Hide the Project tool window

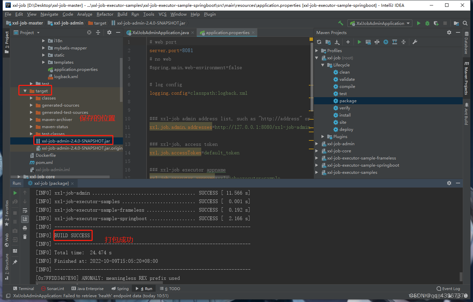[x=118, y=32]
